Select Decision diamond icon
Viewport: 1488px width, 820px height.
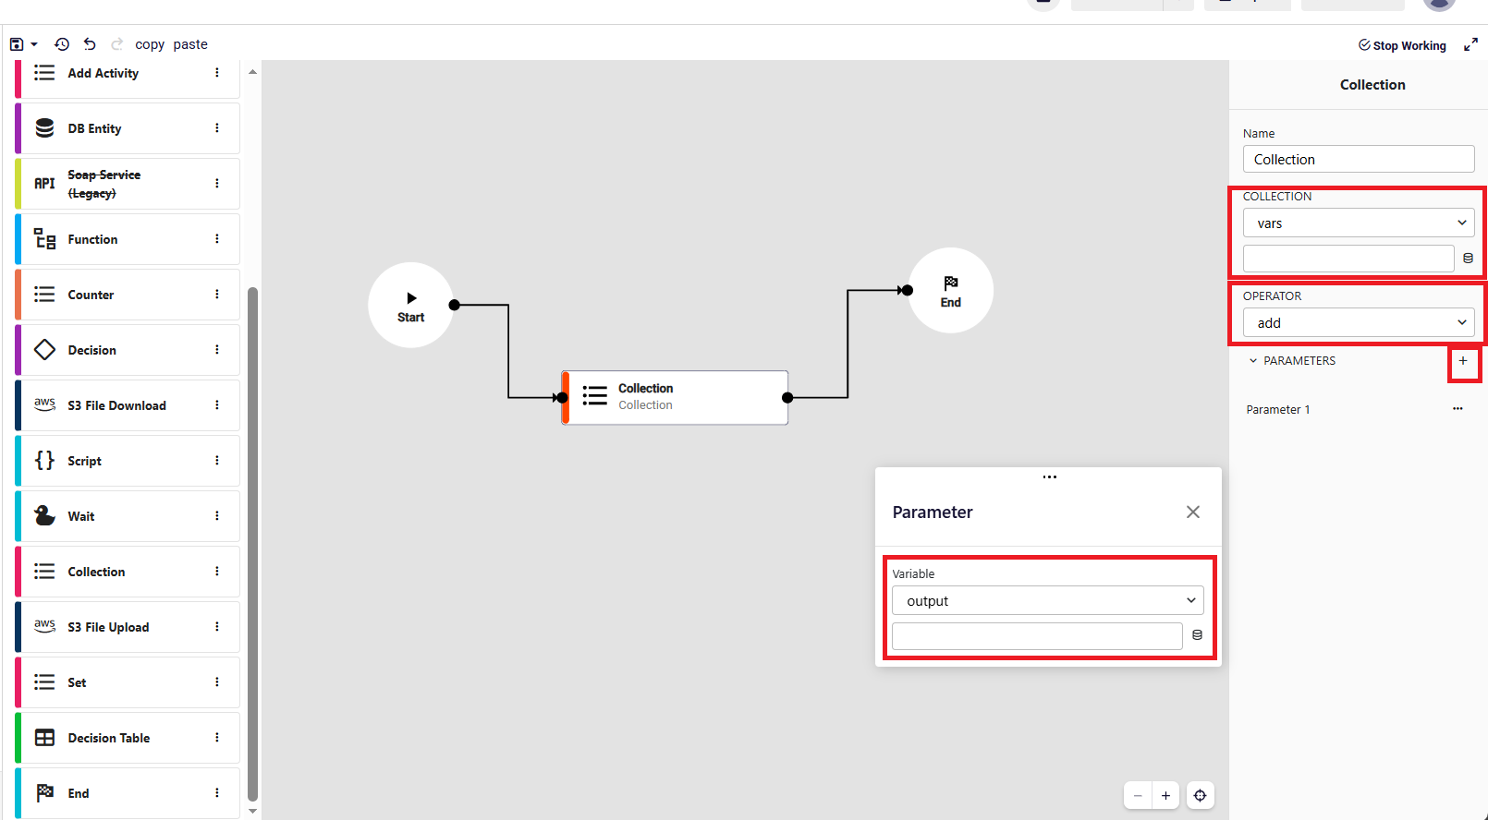pos(44,350)
